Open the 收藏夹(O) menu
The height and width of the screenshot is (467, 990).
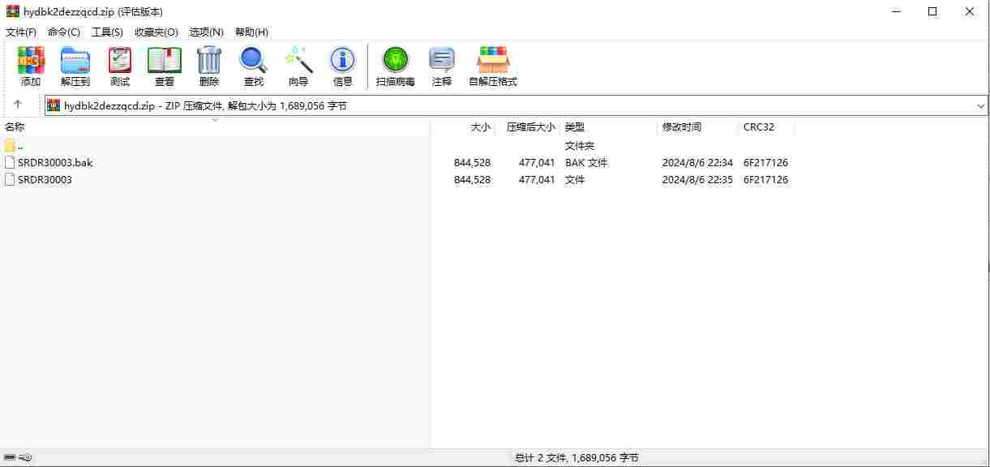tap(156, 32)
